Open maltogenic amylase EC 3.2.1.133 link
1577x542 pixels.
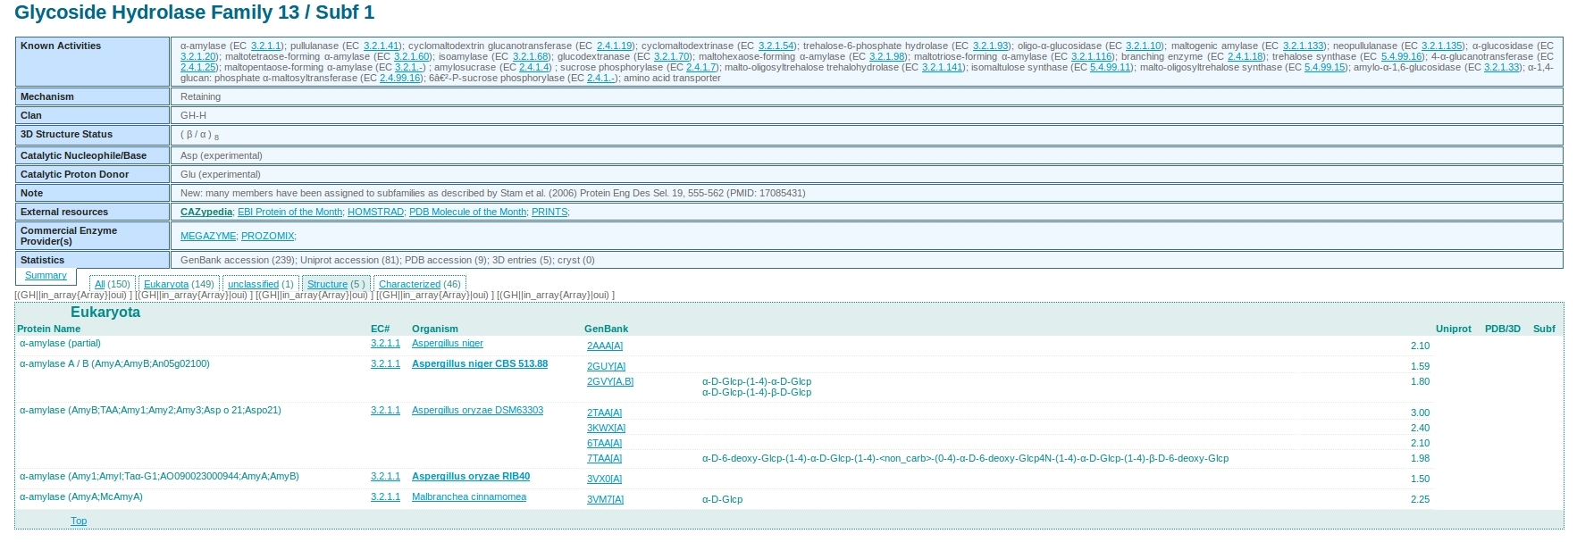point(1303,46)
